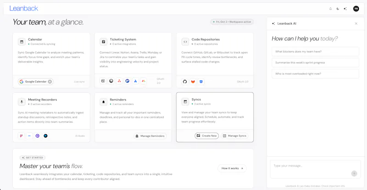This screenshot has width=367, height=190.
Task: Click the Leanback logo
Action: pyautogui.click(x=24, y=8)
